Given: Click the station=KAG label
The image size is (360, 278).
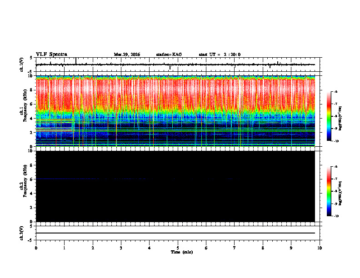Looking at the screenshot, I should click(x=169, y=55).
